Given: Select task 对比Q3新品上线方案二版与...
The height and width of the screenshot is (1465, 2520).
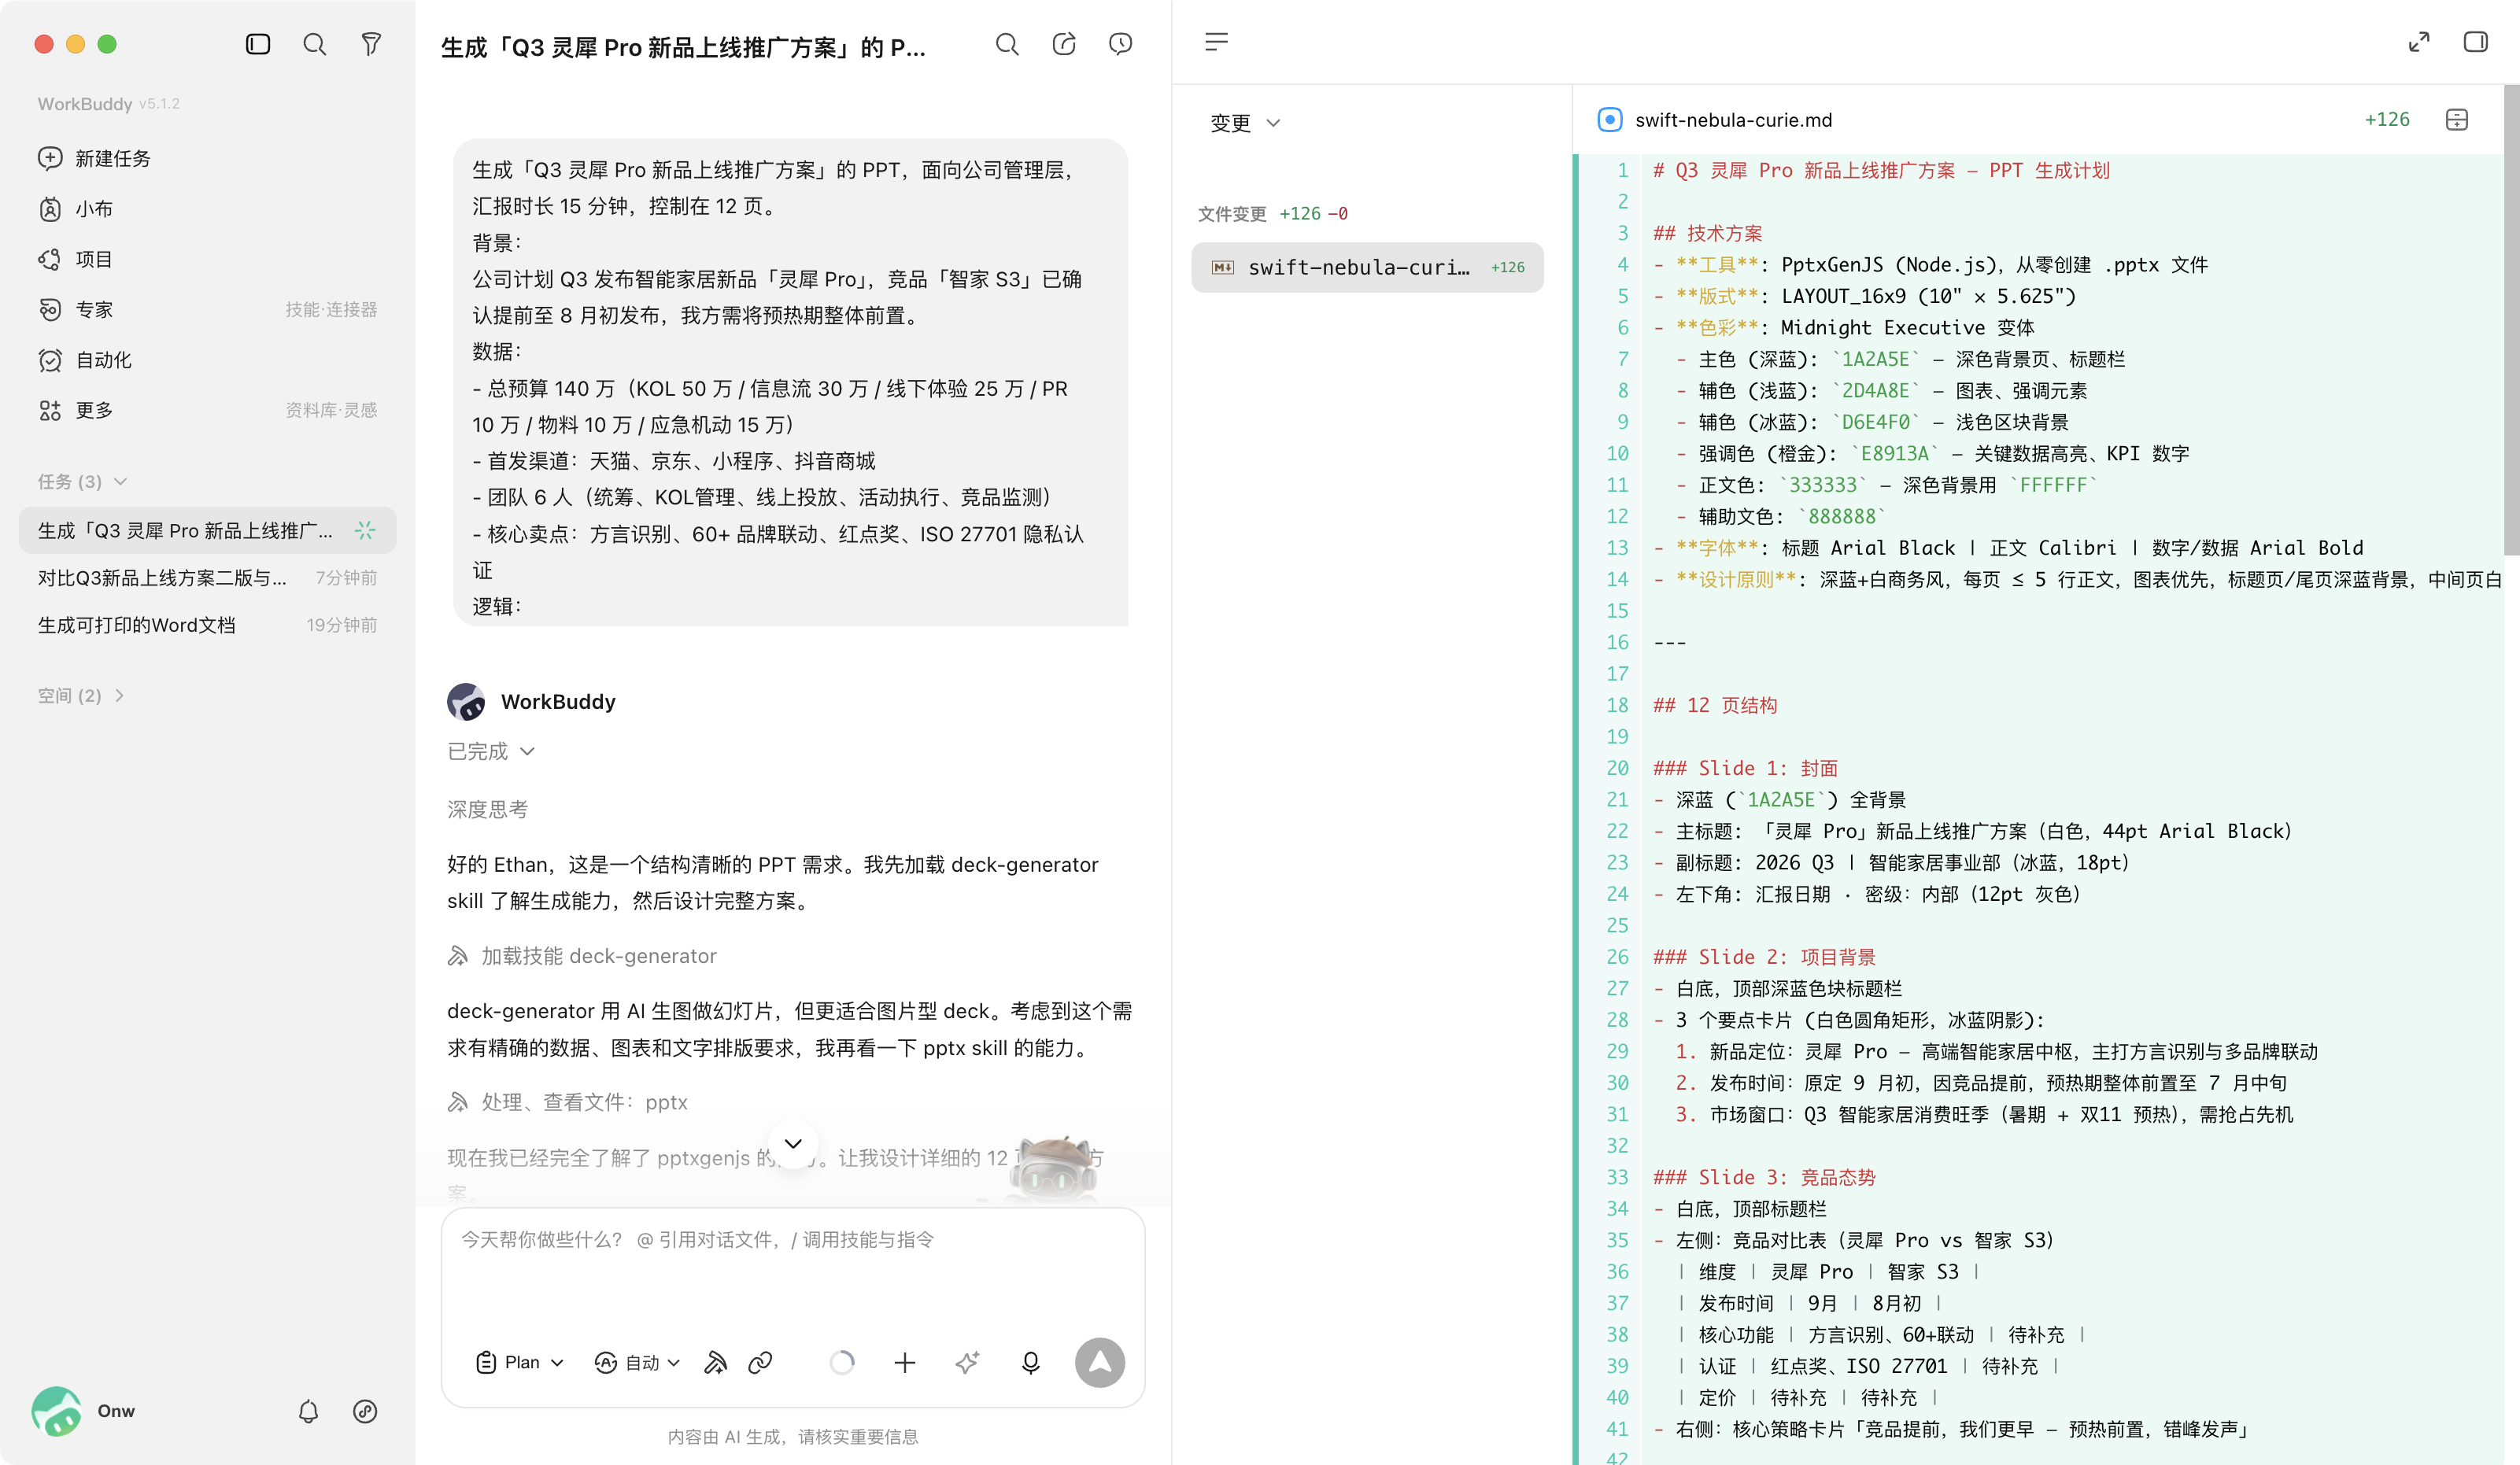Looking at the screenshot, I should [208, 577].
